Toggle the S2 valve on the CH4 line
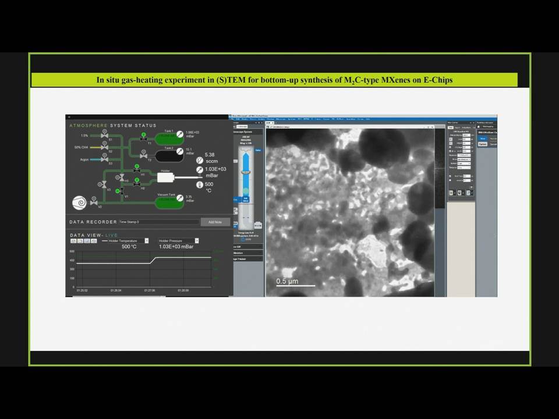This screenshot has height=419, width=559. tap(104, 145)
